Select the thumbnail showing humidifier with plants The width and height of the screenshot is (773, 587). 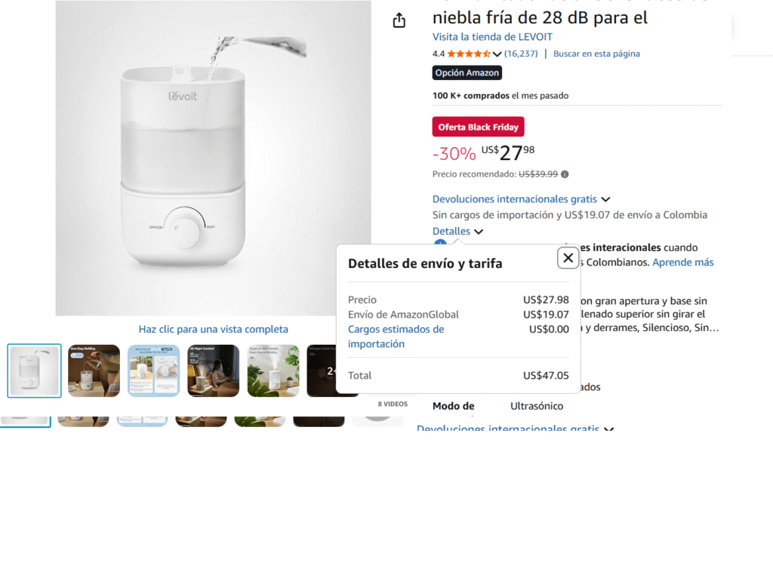(x=273, y=370)
